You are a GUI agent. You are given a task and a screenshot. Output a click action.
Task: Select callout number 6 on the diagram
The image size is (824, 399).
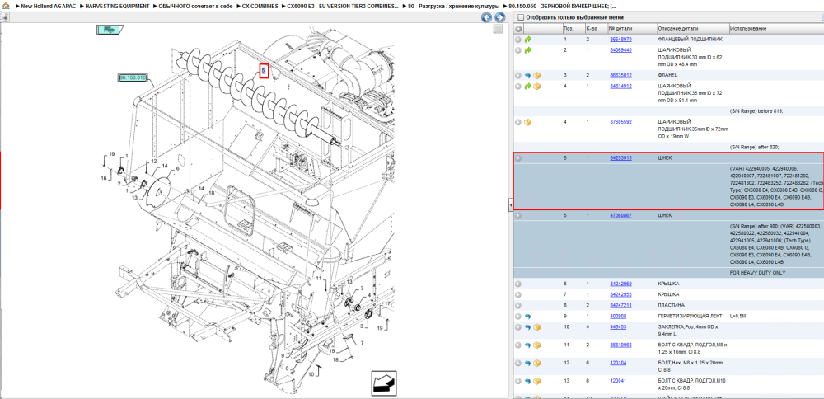(178, 169)
